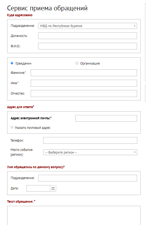Image resolution: width=146 pixels, height=225 pixels.
Task: Select the Гражданин radio button
Action: [12, 63]
